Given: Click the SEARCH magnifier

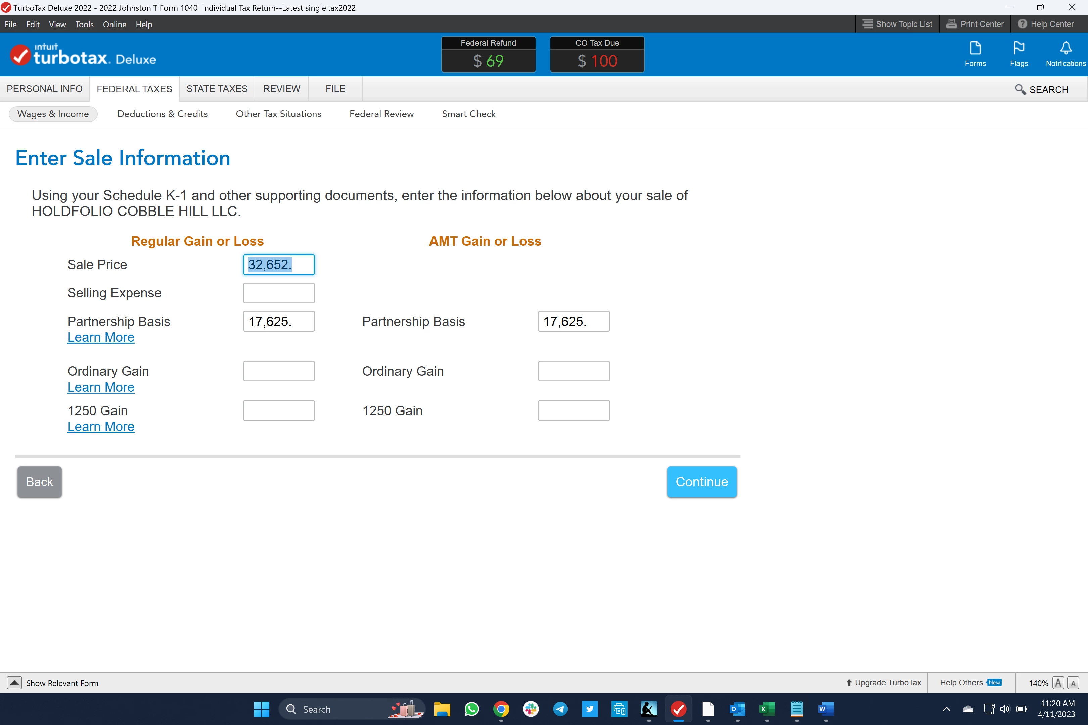Looking at the screenshot, I should pyautogui.click(x=1020, y=89).
